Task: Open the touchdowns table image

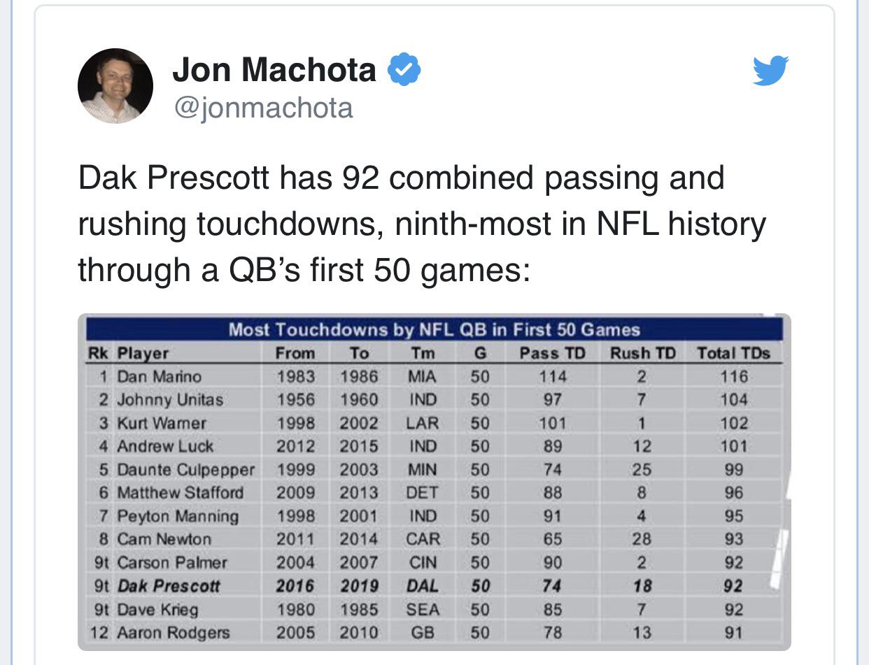Action: tap(434, 482)
